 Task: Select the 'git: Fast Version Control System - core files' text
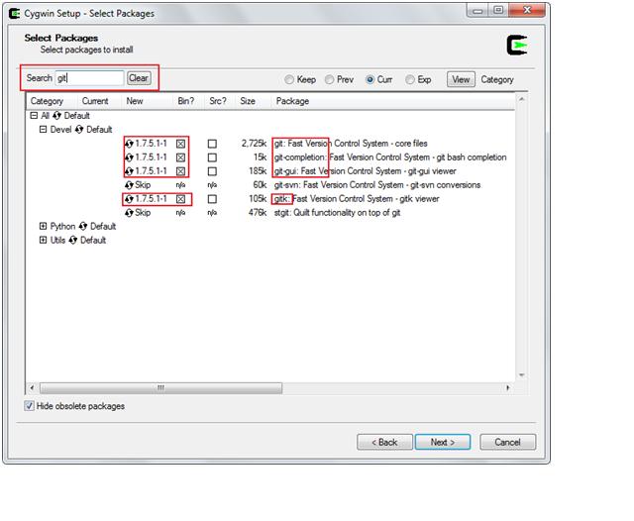click(351, 144)
